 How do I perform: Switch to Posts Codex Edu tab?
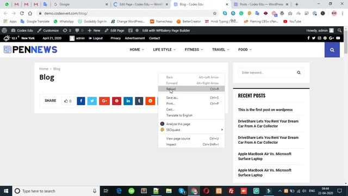(261, 4)
